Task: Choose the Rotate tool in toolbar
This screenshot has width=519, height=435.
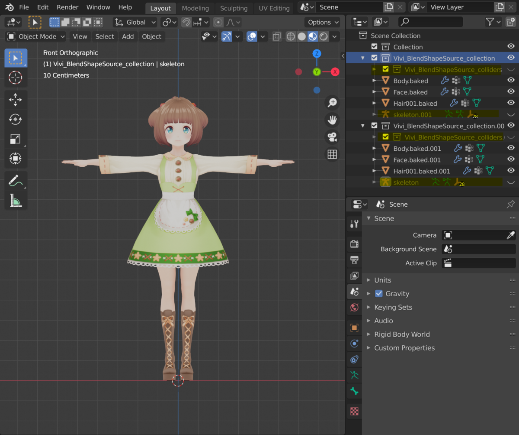Action: tap(16, 119)
